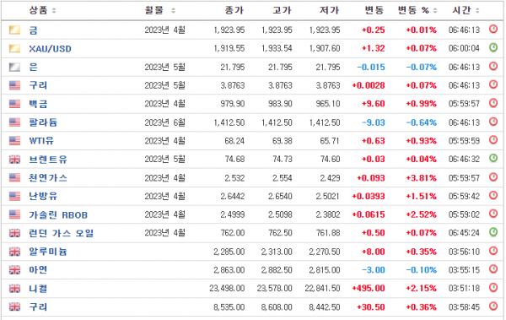
Task: Open the XAU/USD link
Action: (x=50, y=49)
